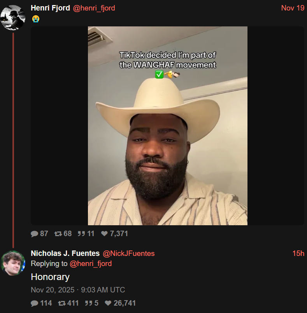The width and height of the screenshot is (307, 313).
Task: Click quote icon showing 5
Action: [88, 303]
